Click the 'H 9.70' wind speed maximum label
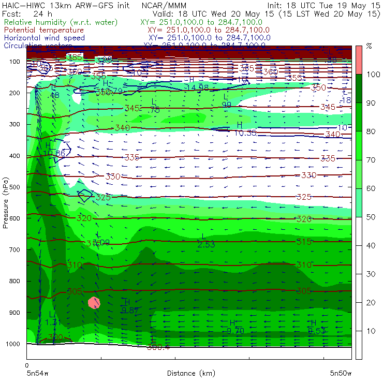This screenshot has height=383, width=383. (x=235, y=327)
